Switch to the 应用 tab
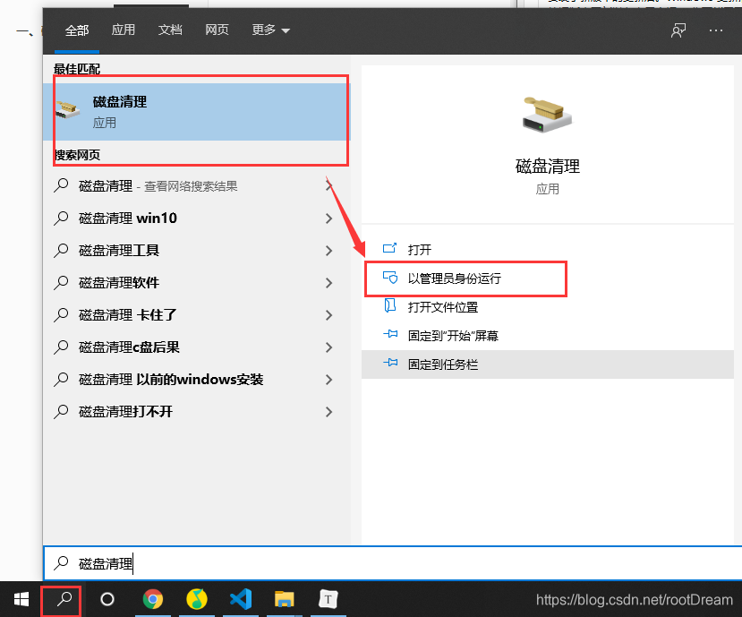Viewport: 742px width, 617px height. coord(123,29)
